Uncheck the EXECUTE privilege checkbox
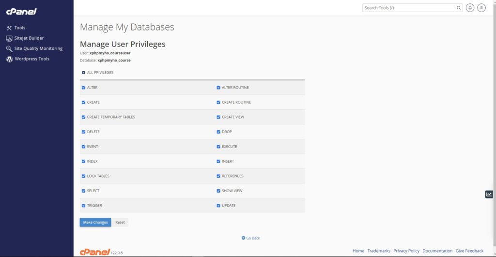The height and width of the screenshot is (257, 496). coord(218,147)
